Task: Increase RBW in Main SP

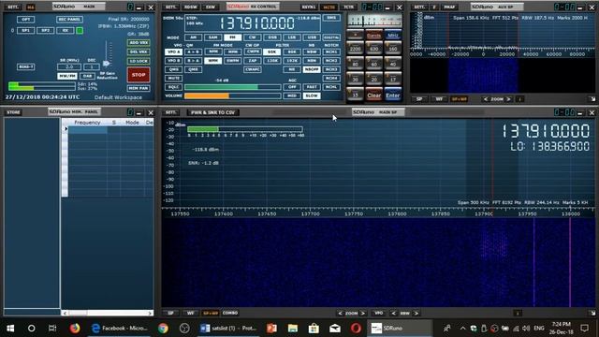Action: click(x=416, y=313)
